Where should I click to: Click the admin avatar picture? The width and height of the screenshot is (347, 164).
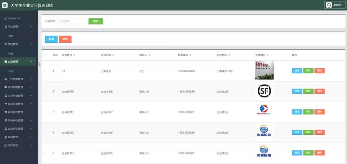329,5
